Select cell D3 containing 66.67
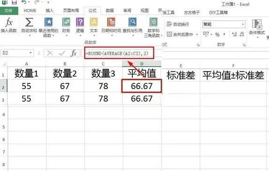269x171 pixels. click(142, 98)
